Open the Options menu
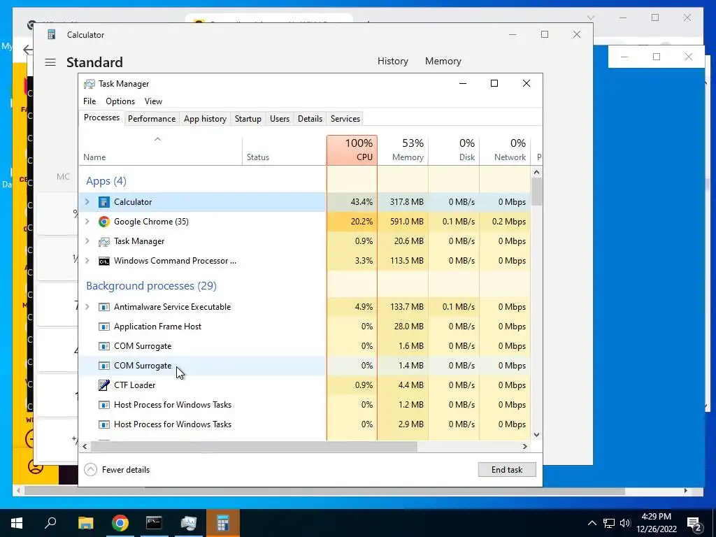 pos(120,101)
